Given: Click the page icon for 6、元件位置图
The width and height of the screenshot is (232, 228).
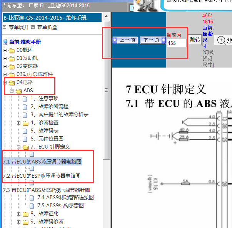Looking at the screenshot, I should pos(25,139).
